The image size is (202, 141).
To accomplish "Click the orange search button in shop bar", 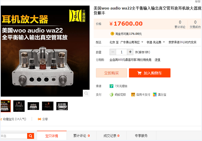I will [x=31, y=136].
